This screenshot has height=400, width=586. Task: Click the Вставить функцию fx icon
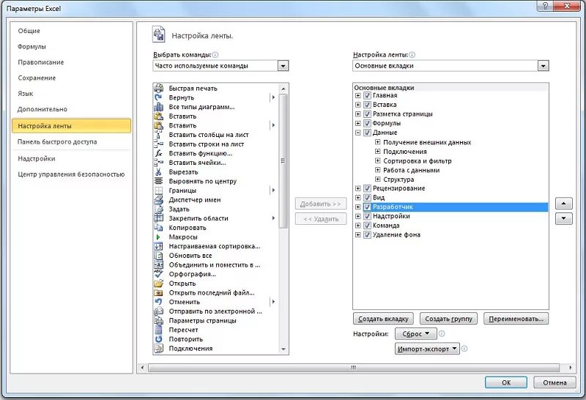click(x=158, y=153)
